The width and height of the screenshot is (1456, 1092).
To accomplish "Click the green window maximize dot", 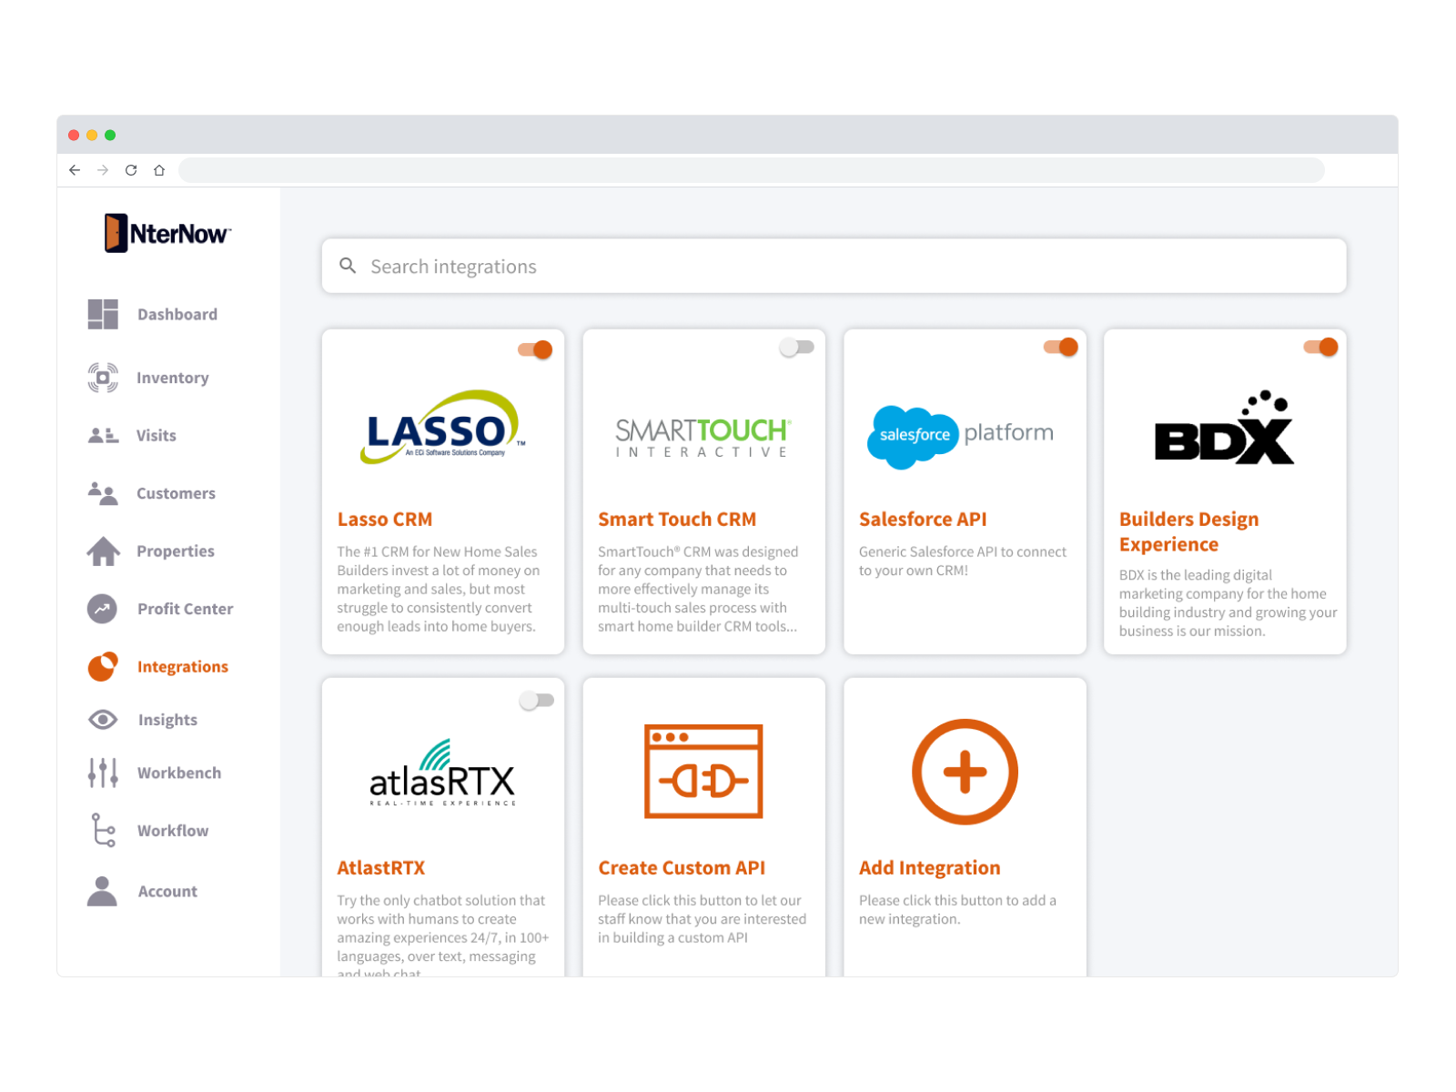I will click(x=110, y=135).
